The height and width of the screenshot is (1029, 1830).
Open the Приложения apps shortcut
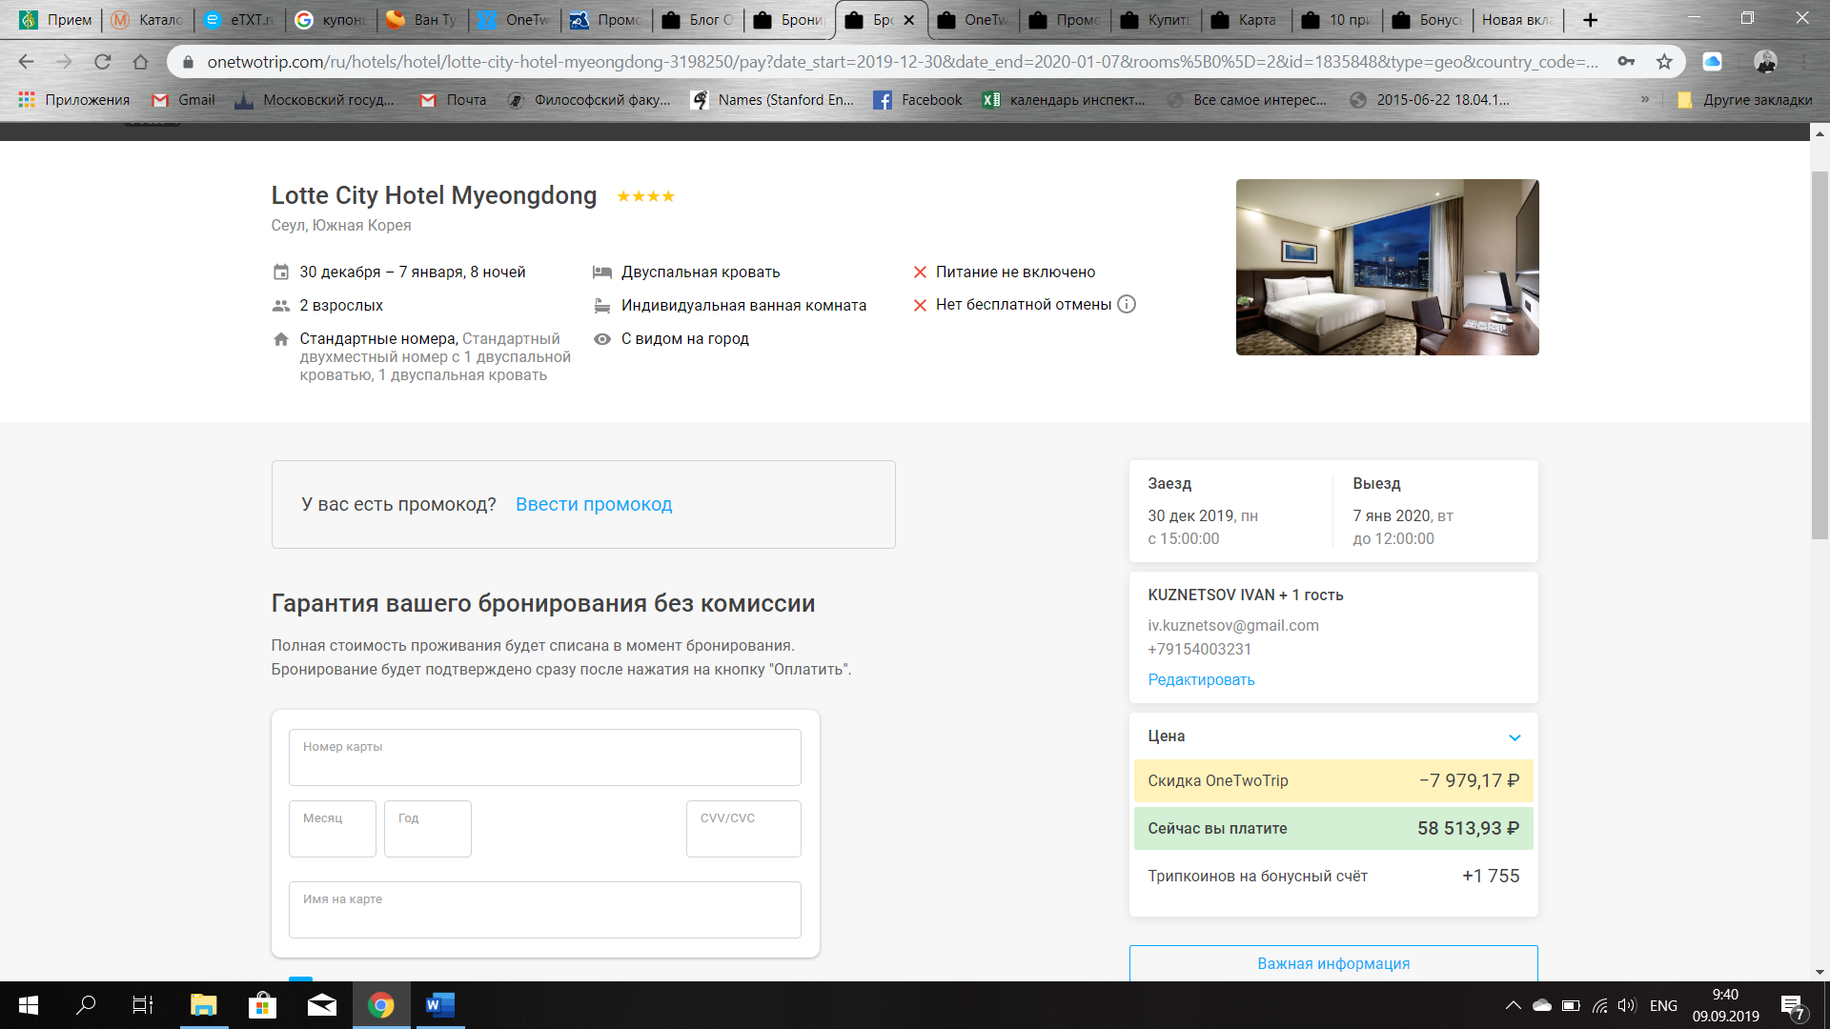coord(73,100)
